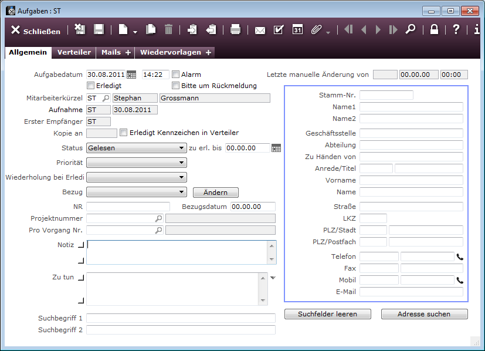Click the Suchfelder leeren button
The image size is (485, 351).
click(328, 314)
